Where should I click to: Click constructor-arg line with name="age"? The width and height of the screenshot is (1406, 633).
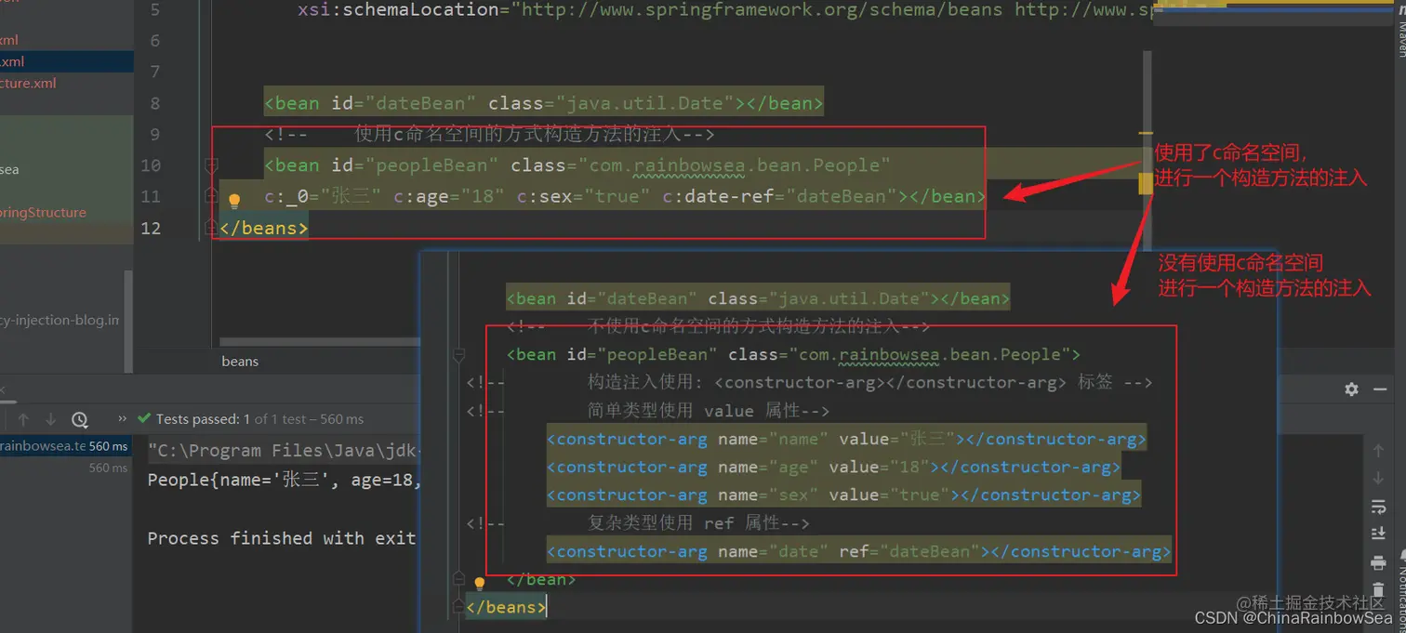tap(833, 467)
